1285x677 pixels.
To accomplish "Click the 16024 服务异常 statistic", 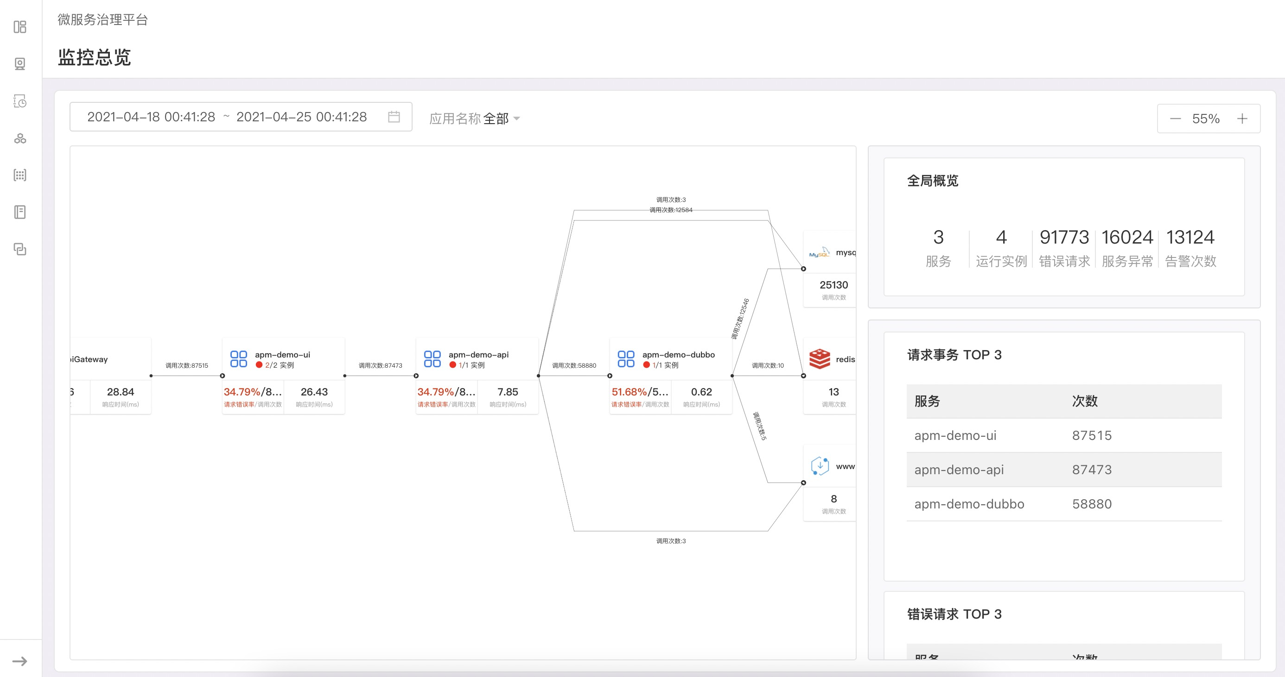I will coord(1127,248).
